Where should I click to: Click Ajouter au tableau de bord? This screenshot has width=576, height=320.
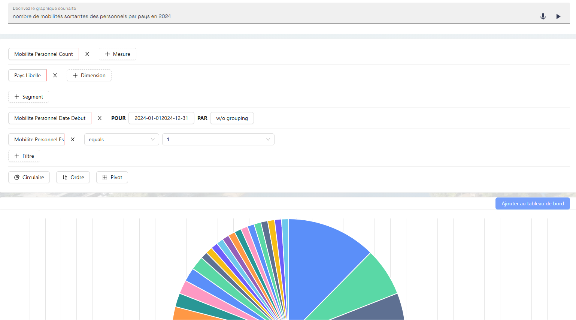pyautogui.click(x=533, y=203)
